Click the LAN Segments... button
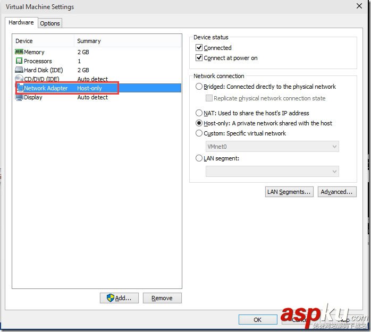The width and height of the screenshot is (371, 332). click(289, 192)
